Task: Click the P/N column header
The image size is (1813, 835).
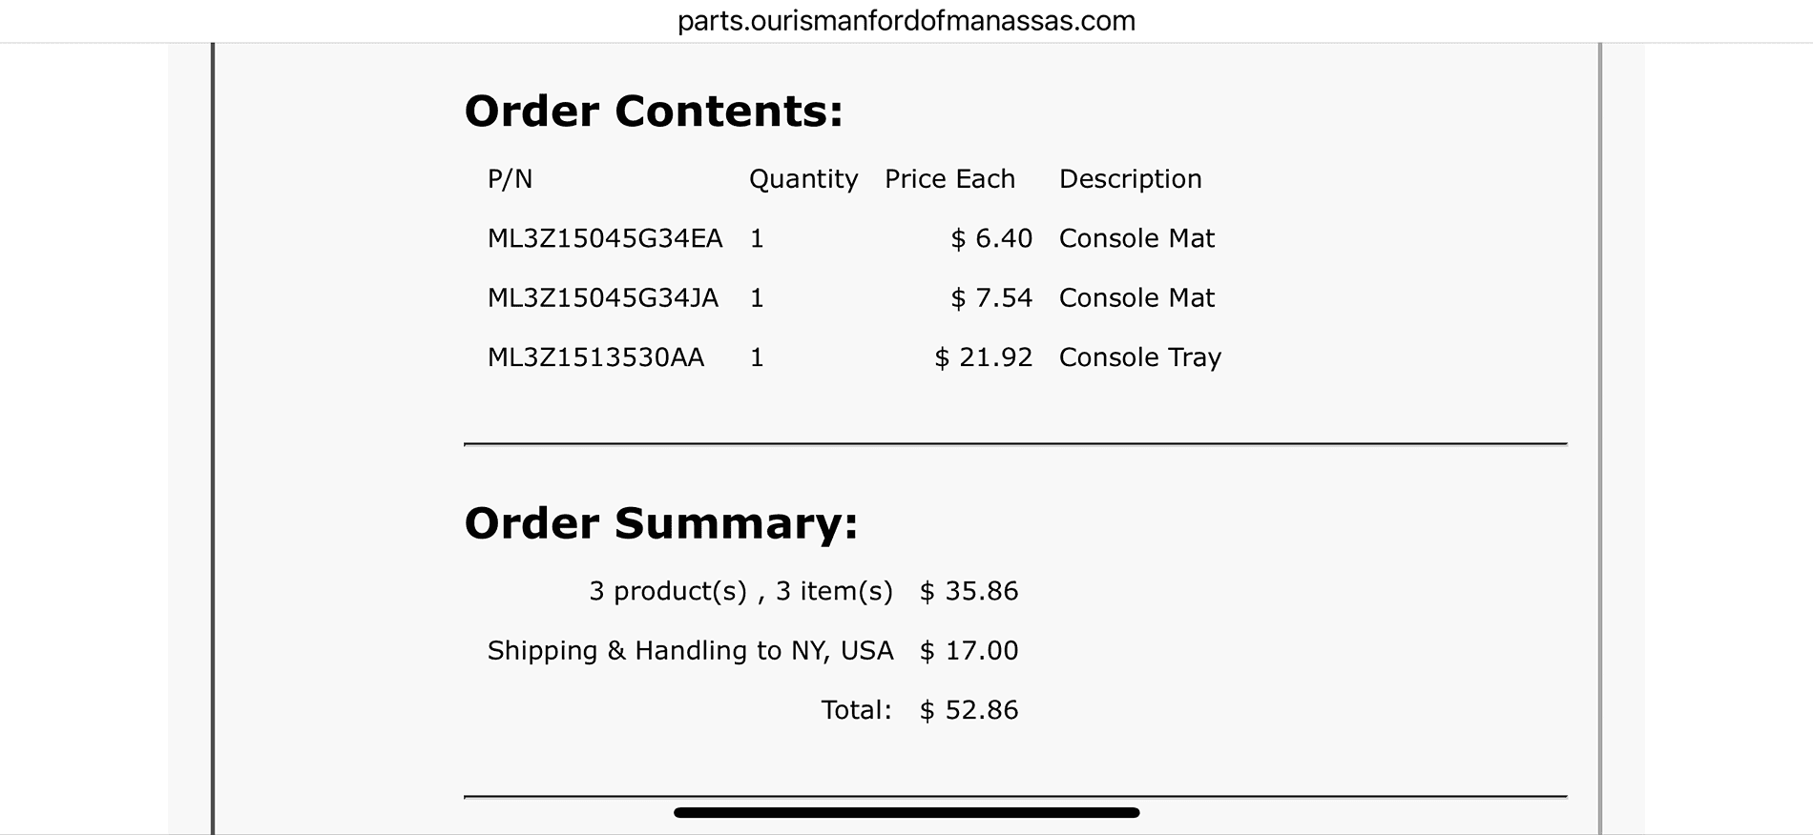Action: coord(510,179)
